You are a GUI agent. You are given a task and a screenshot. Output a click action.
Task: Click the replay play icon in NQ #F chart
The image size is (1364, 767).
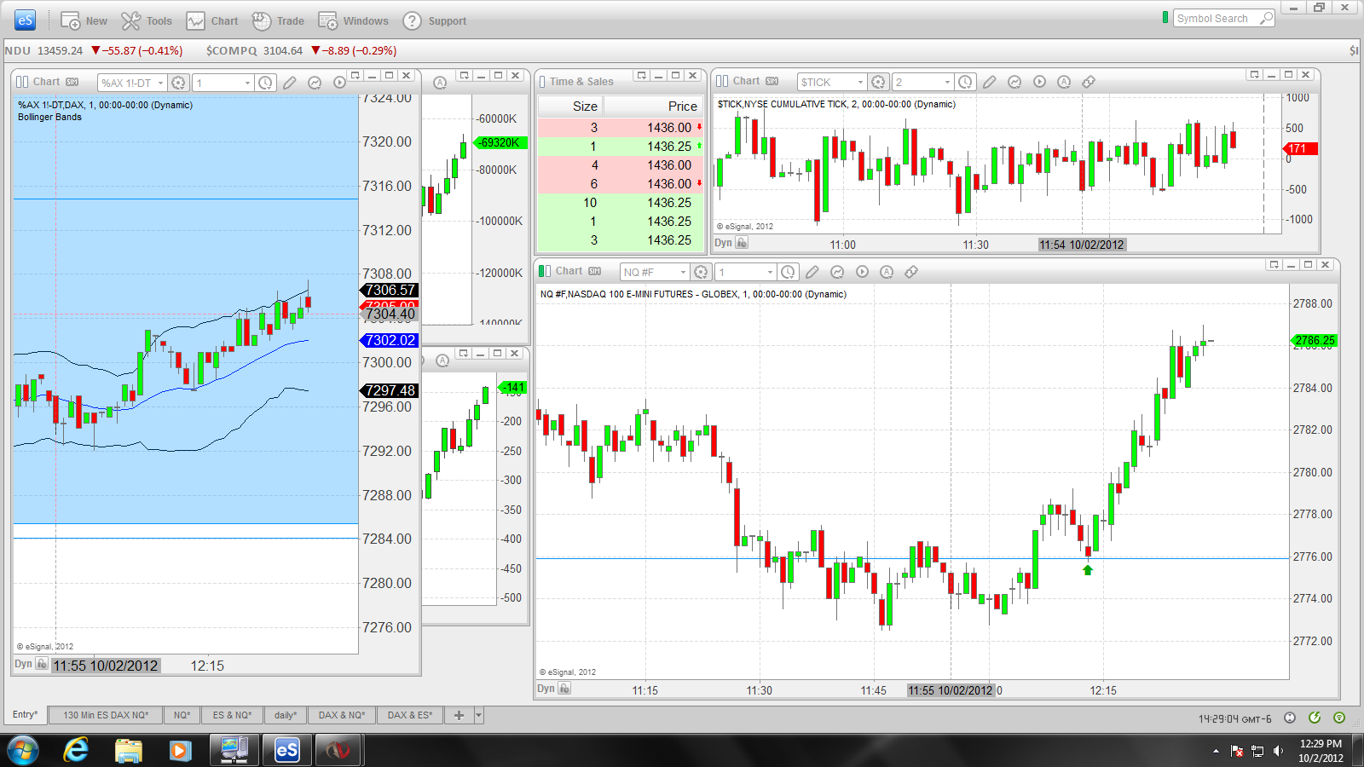click(862, 272)
